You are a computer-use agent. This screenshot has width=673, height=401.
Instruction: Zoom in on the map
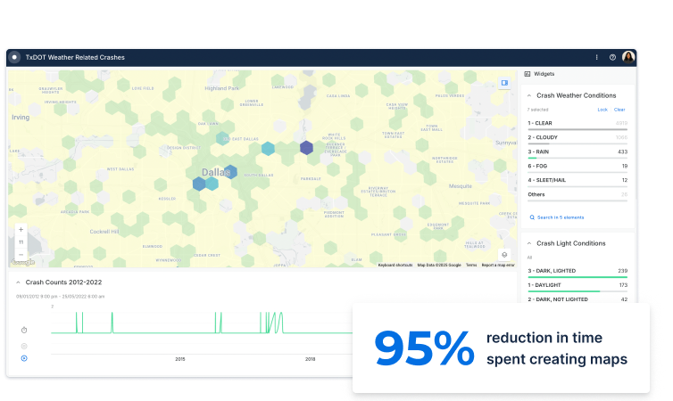[21, 229]
